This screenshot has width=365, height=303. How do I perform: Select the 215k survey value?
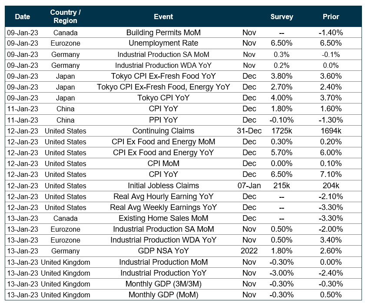[x=282, y=186]
